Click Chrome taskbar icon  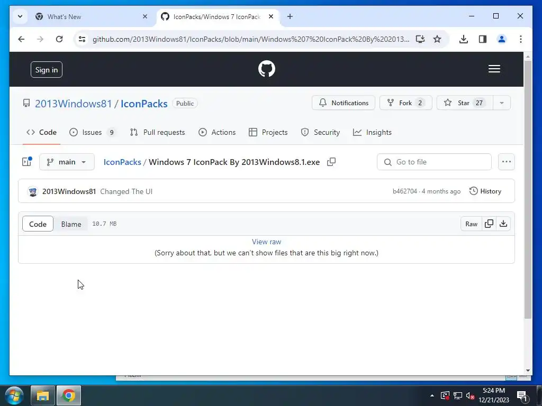pos(69,395)
